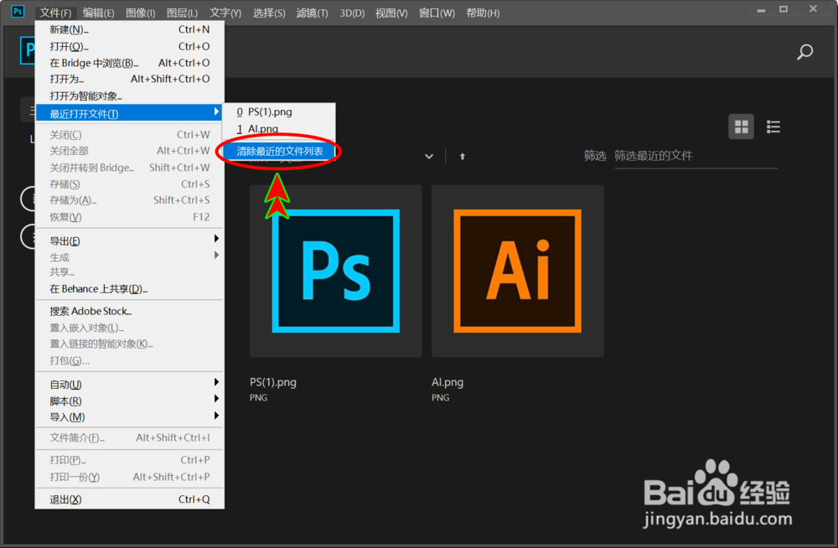This screenshot has width=838, height=548.
Task: Expand the 导入(M) submenu
Action: (x=129, y=416)
